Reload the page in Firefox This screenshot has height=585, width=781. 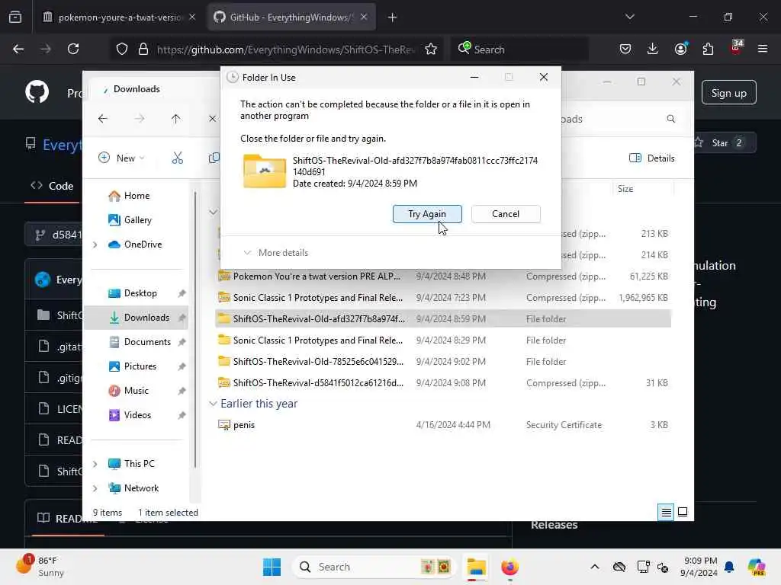[x=73, y=49]
